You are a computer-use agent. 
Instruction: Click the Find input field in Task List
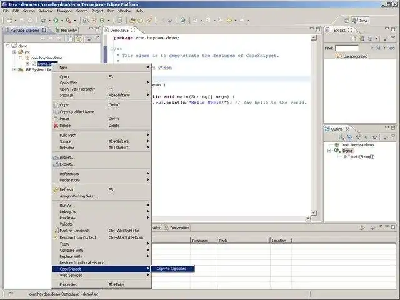(347, 48)
